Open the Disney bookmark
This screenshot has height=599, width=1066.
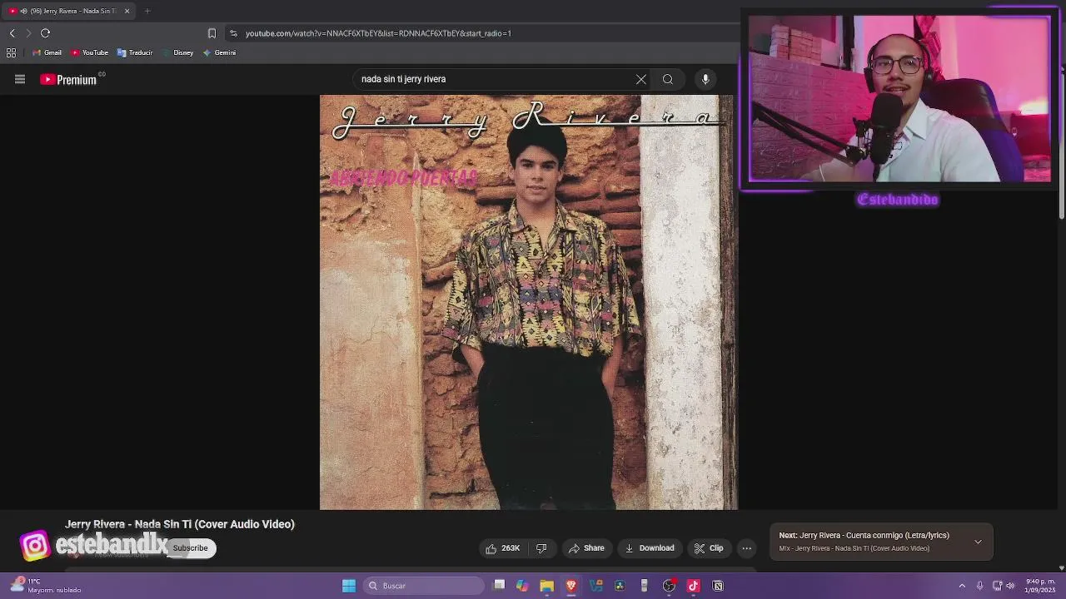coord(178,52)
